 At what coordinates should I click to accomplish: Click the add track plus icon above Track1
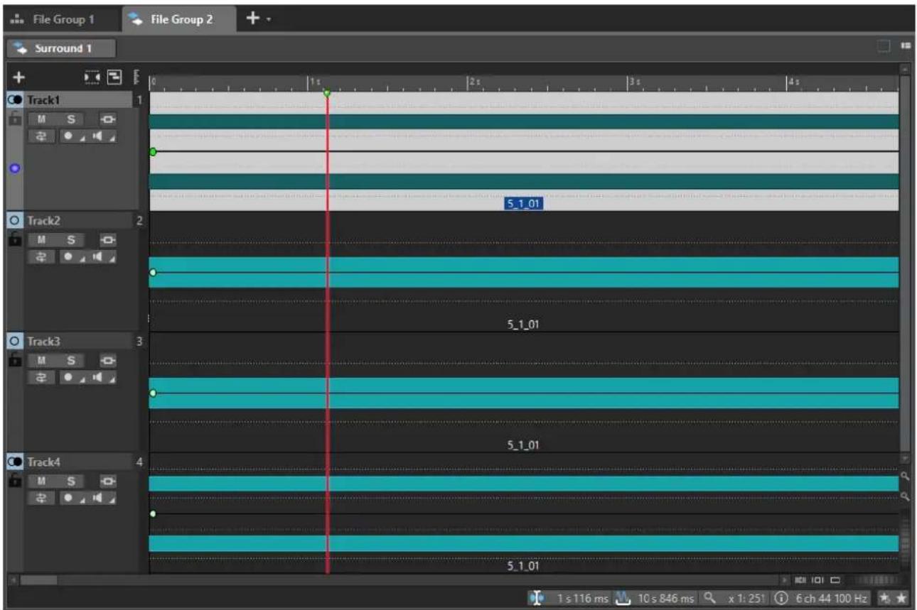18,77
